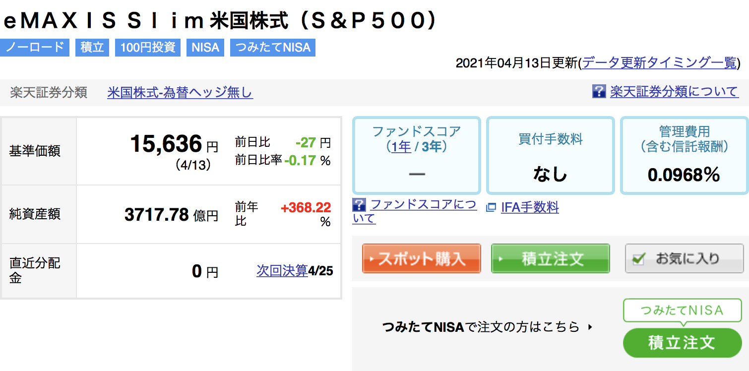Open the IFA手数料 link
The image size is (749, 371).
click(x=530, y=207)
